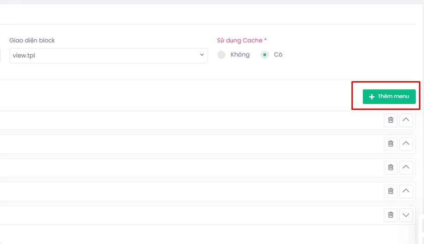Click the first menu row header bar

(x=183, y=120)
